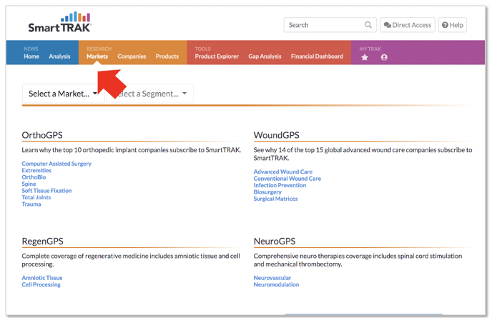Screen dimensions: 492x318
Task: Open the Companies menu item
Action: (132, 56)
